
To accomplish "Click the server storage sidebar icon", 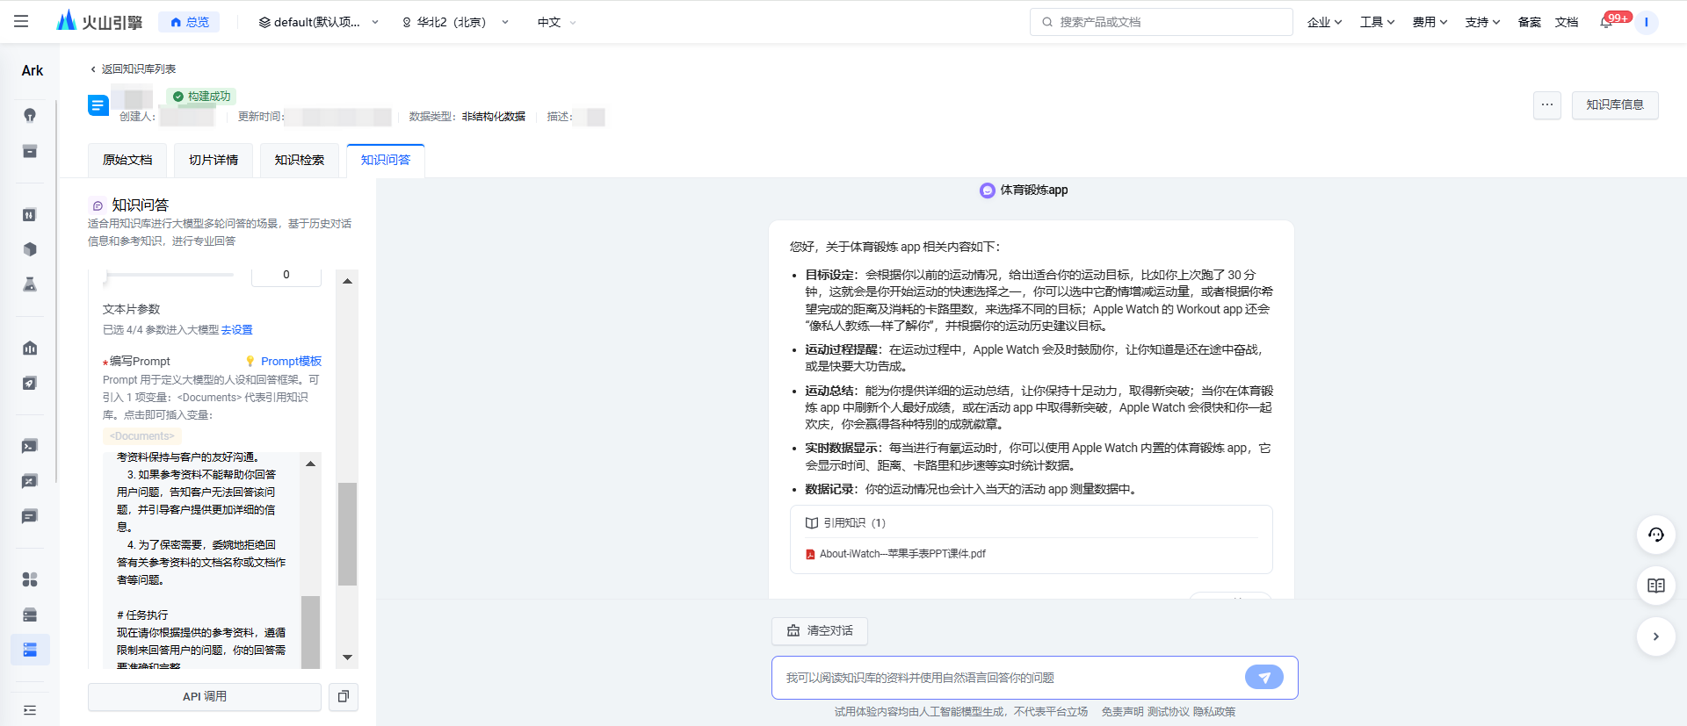I will tap(30, 615).
